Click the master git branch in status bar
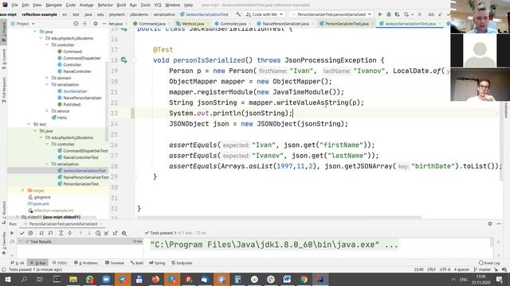Viewport: 510px width, 286px height. (482, 269)
